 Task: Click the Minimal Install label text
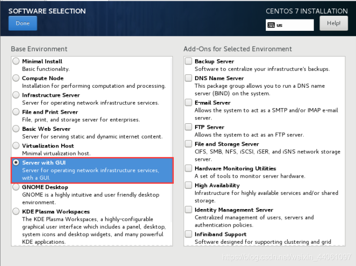pos(42,62)
